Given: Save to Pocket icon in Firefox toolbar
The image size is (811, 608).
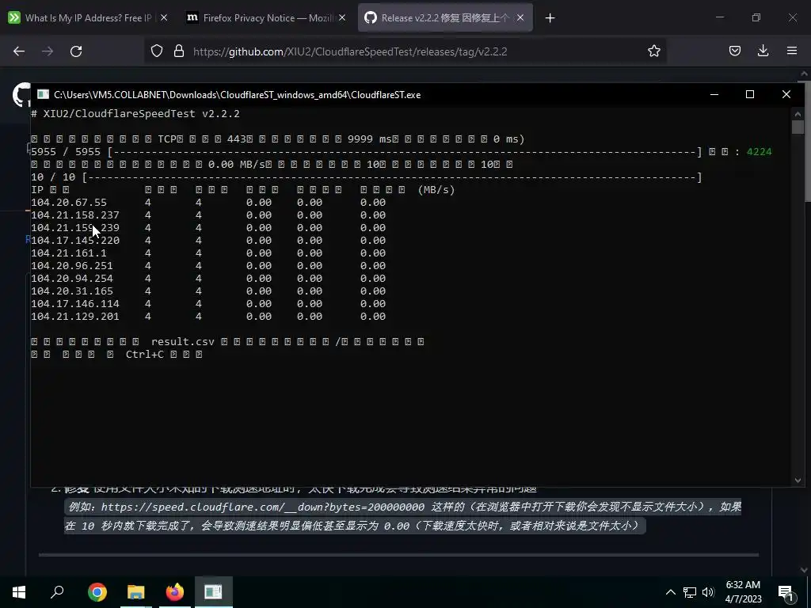Looking at the screenshot, I should pyautogui.click(x=735, y=51).
